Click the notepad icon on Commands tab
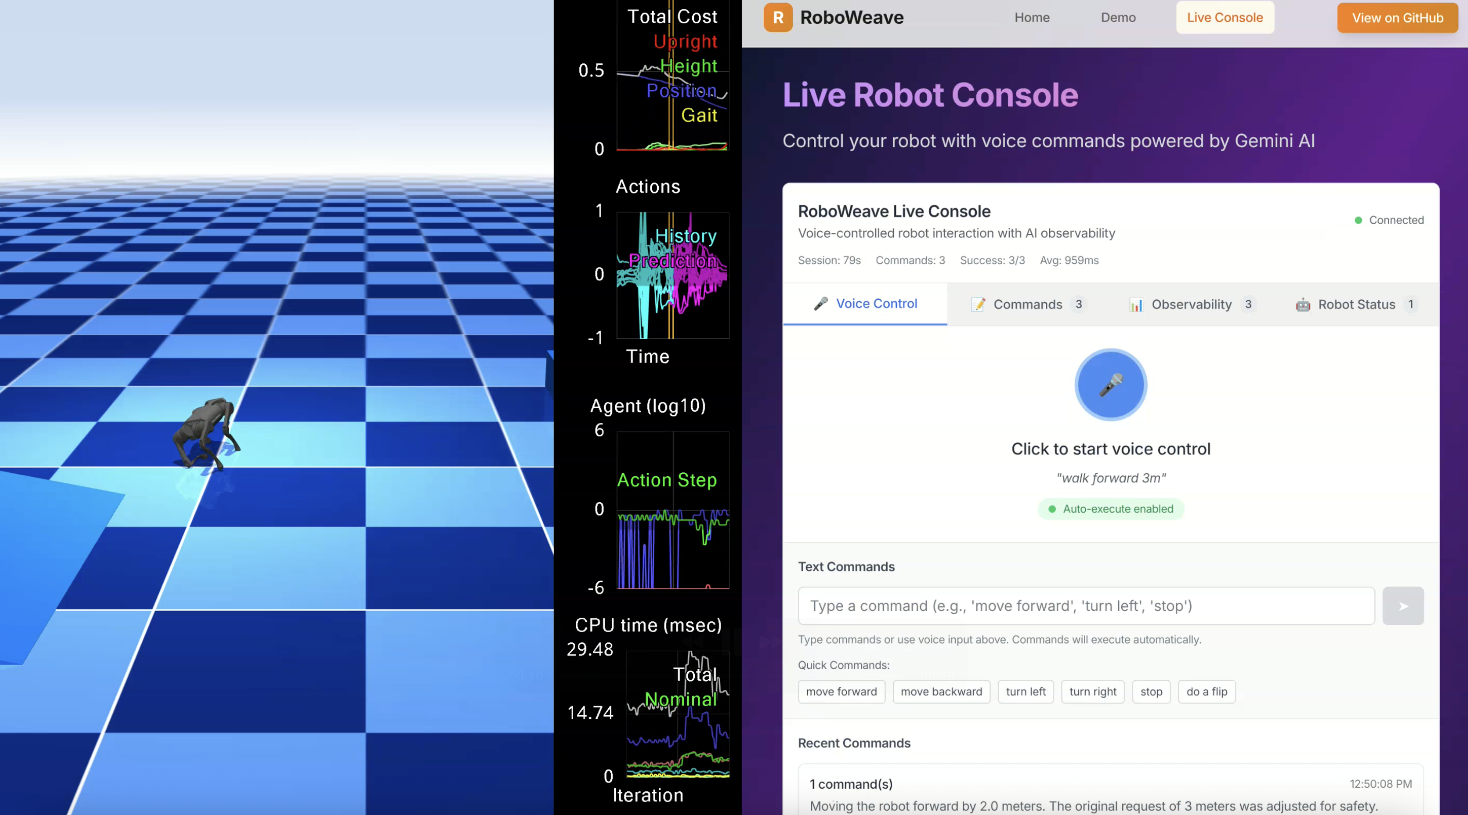 click(978, 304)
